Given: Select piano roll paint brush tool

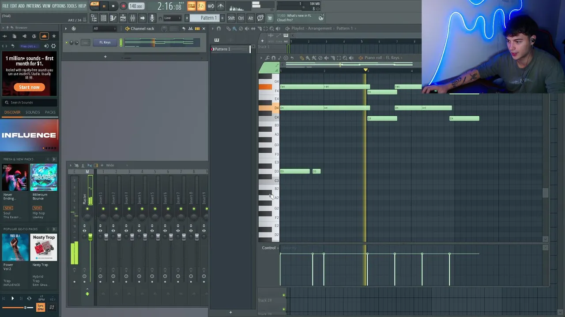Looking at the screenshot, I should [308, 58].
